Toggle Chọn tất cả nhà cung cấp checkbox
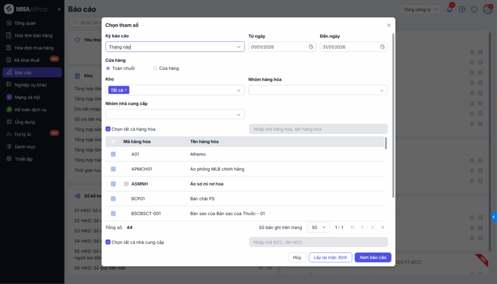The height and width of the screenshot is (284, 497). tap(108, 242)
